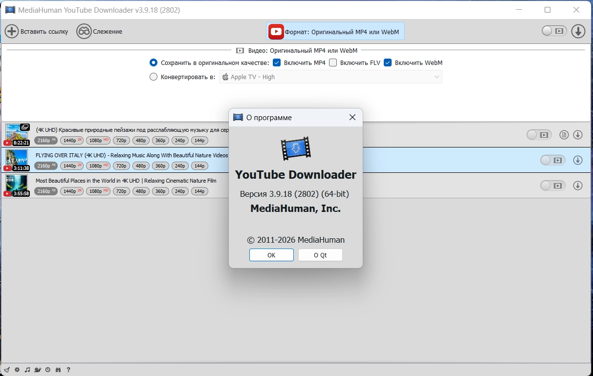Uncheck Включить MP4 checkbox

(x=277, y=63)
